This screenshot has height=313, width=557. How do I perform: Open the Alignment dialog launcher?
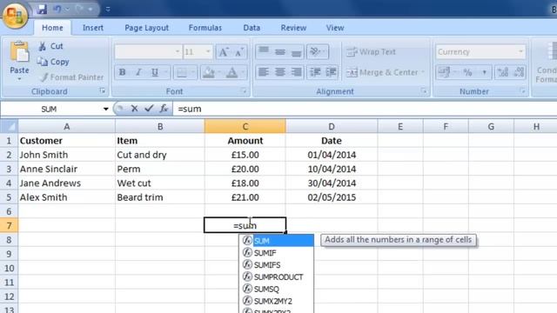(424, 91)
